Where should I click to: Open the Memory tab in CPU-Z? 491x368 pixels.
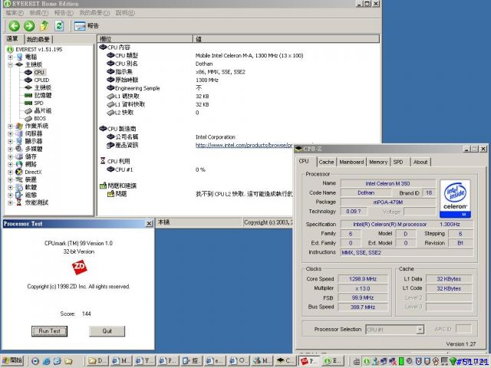378,162
